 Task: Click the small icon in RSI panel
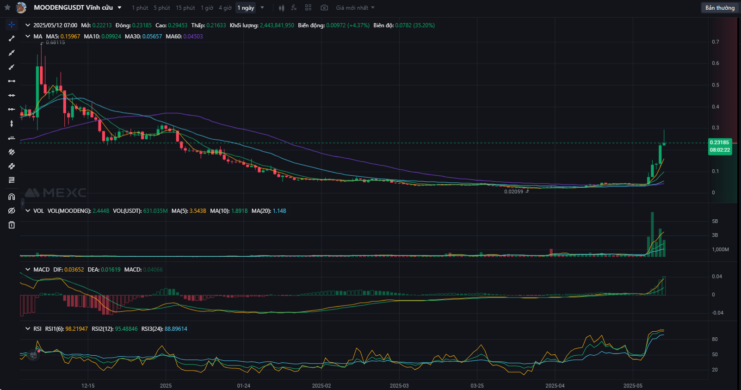[33, 355]
